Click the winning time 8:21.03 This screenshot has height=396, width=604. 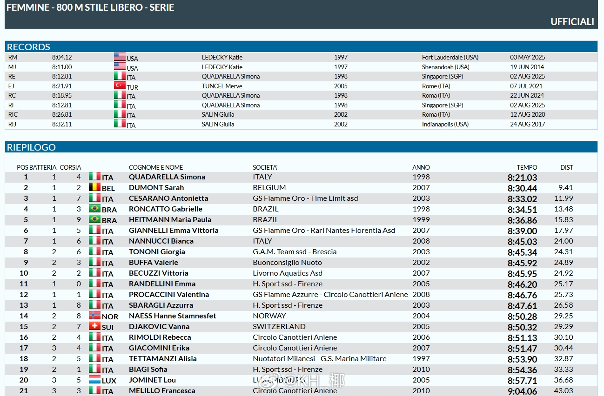[x=522, y=177]
